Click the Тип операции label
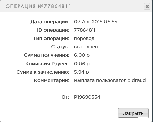153x122 pixels. point(51,39)
